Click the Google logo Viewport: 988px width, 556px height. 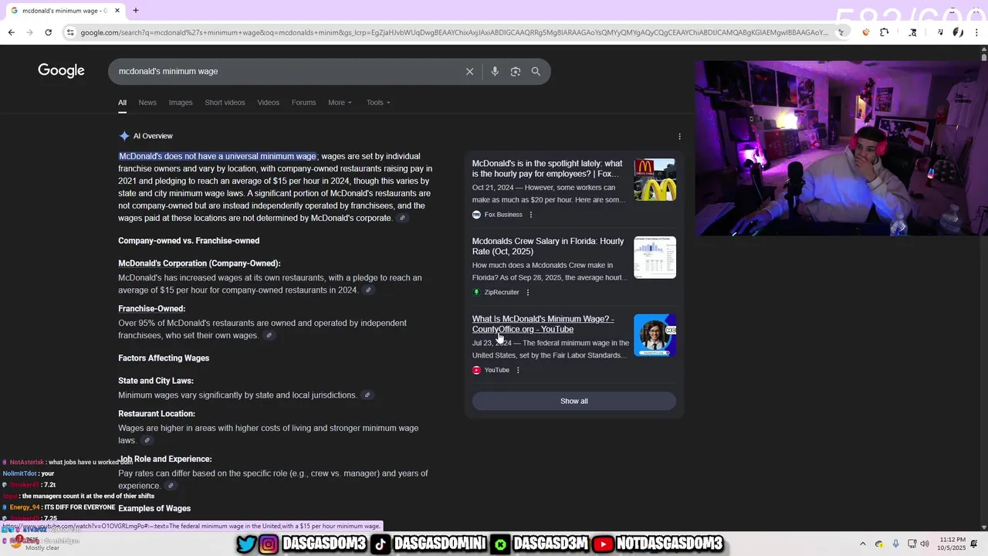(61, 71)
